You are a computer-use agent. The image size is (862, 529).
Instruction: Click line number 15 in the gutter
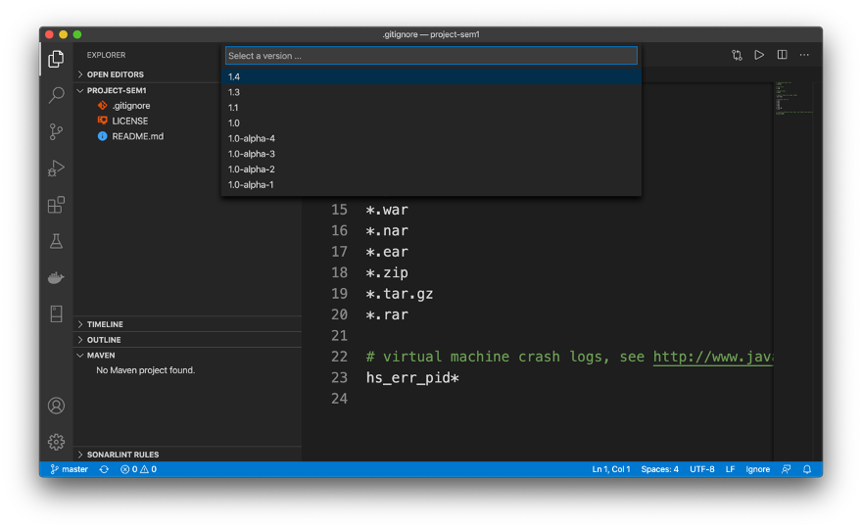(x=339, y=210)
